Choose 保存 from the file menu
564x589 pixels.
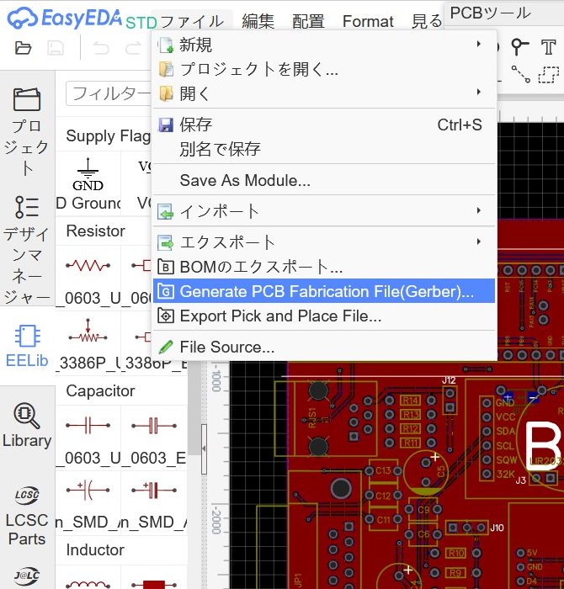pyautogui.click(x=324, y=125)
